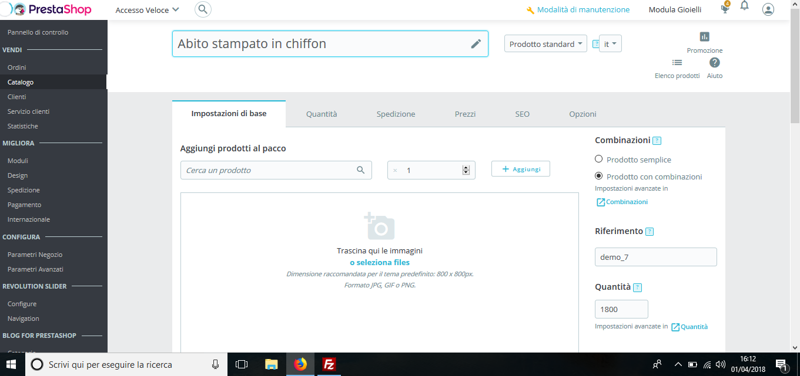Open Accesso Veloce dropdown
The image size is (800, 376).
pyautogui.click(x=148, y=10)
